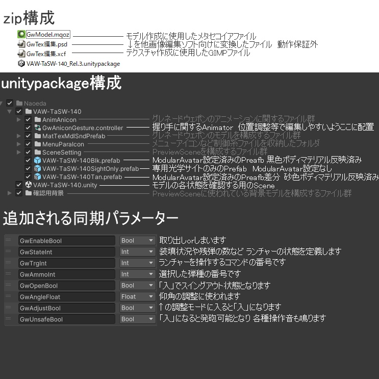Click the GwTrgInt parameter name field

coord(67,263)
